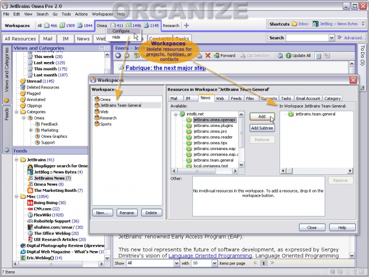Screen dimensions: 369x277
Task: Click the Add Subtree button
Action: tap(262, 128)
